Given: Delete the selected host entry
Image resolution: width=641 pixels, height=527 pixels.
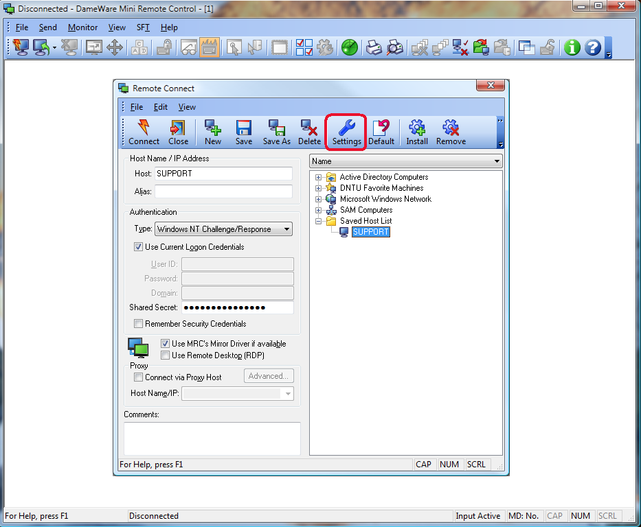Looking at the screenshot, I should click(x=309, y=132).
